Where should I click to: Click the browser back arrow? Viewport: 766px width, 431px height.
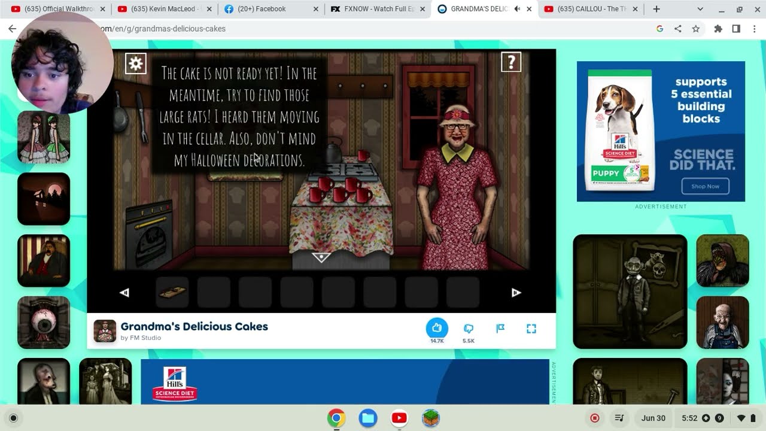click(x=12, y=29)
